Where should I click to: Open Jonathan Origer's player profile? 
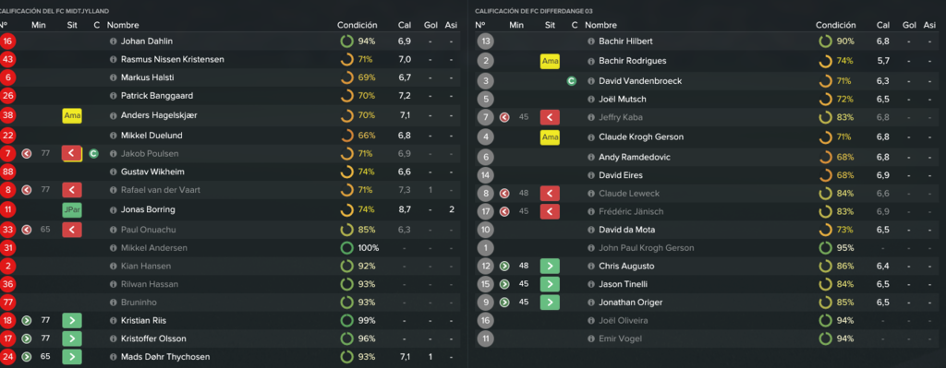tap(626, 303)
